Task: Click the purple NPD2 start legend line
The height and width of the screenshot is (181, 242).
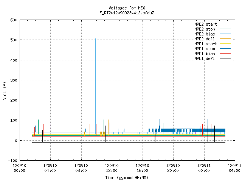Action: (x=225, y=24)
